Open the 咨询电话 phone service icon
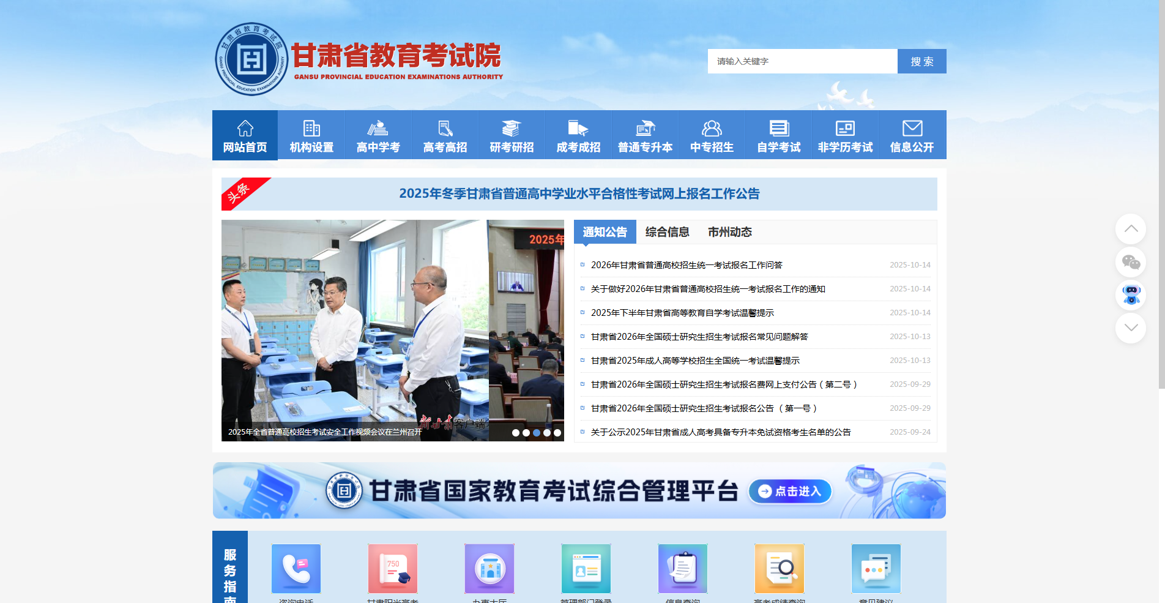 [x=296, y=568]
